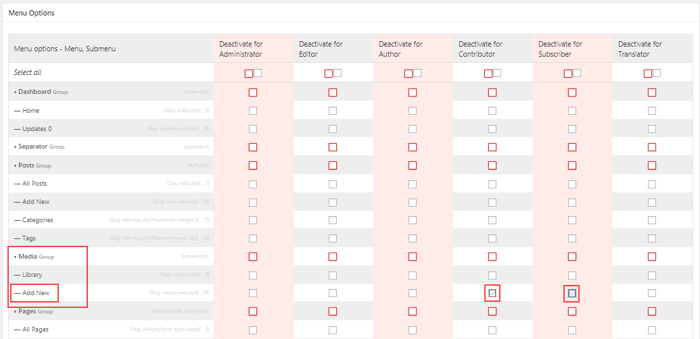The width and height of the screenshot is (700, 339).
Task: Tick the grey Select all checkbox under Author
Action: pyautogui.click(x=417, y=73)
